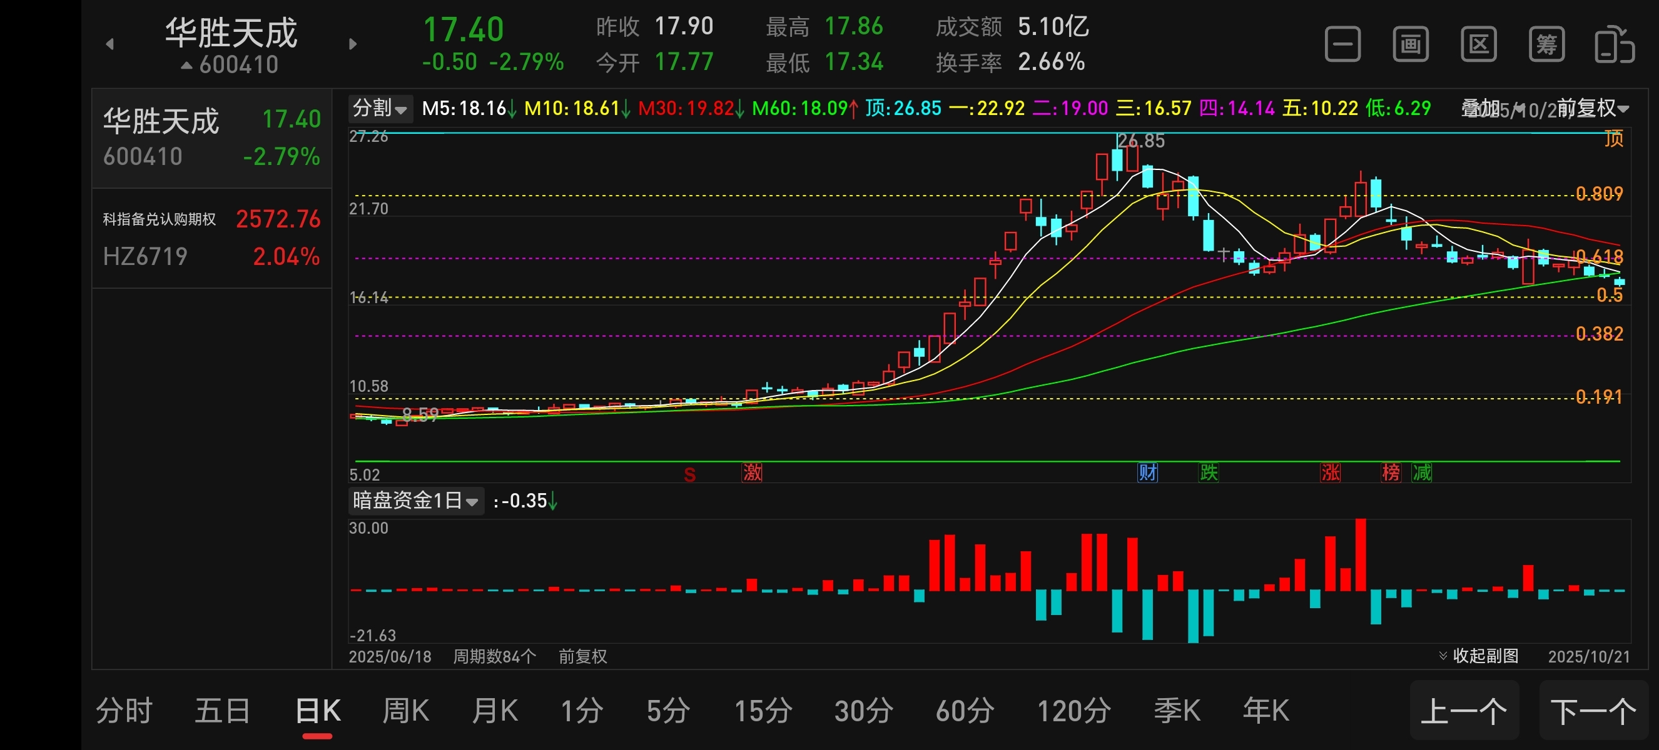Image resolution: width=1659 pixels, height=750 pixels.
Task: Click the minus box icon in top toolbar
Action: click(1342, 44)
